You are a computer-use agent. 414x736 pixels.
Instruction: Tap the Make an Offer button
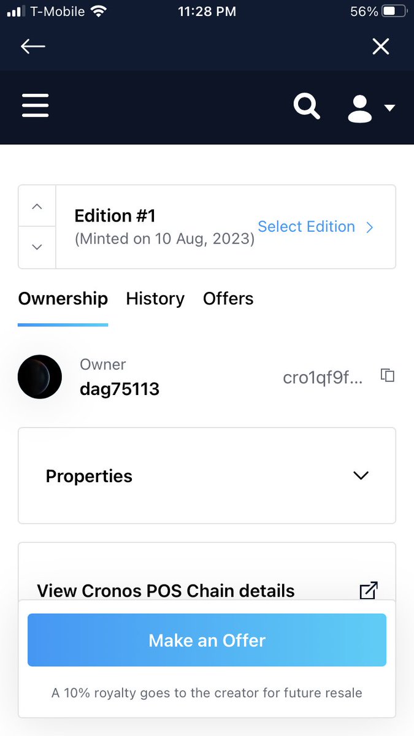[207, 640]
